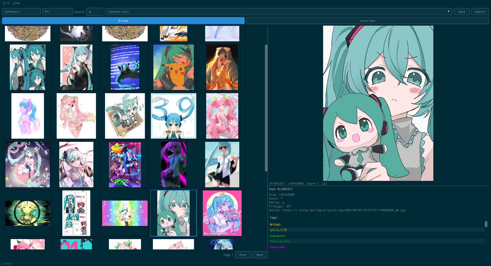This screenshot has width=491, height=266.
Task: Switch to the Favorites tab
Action: pos(367,21)
